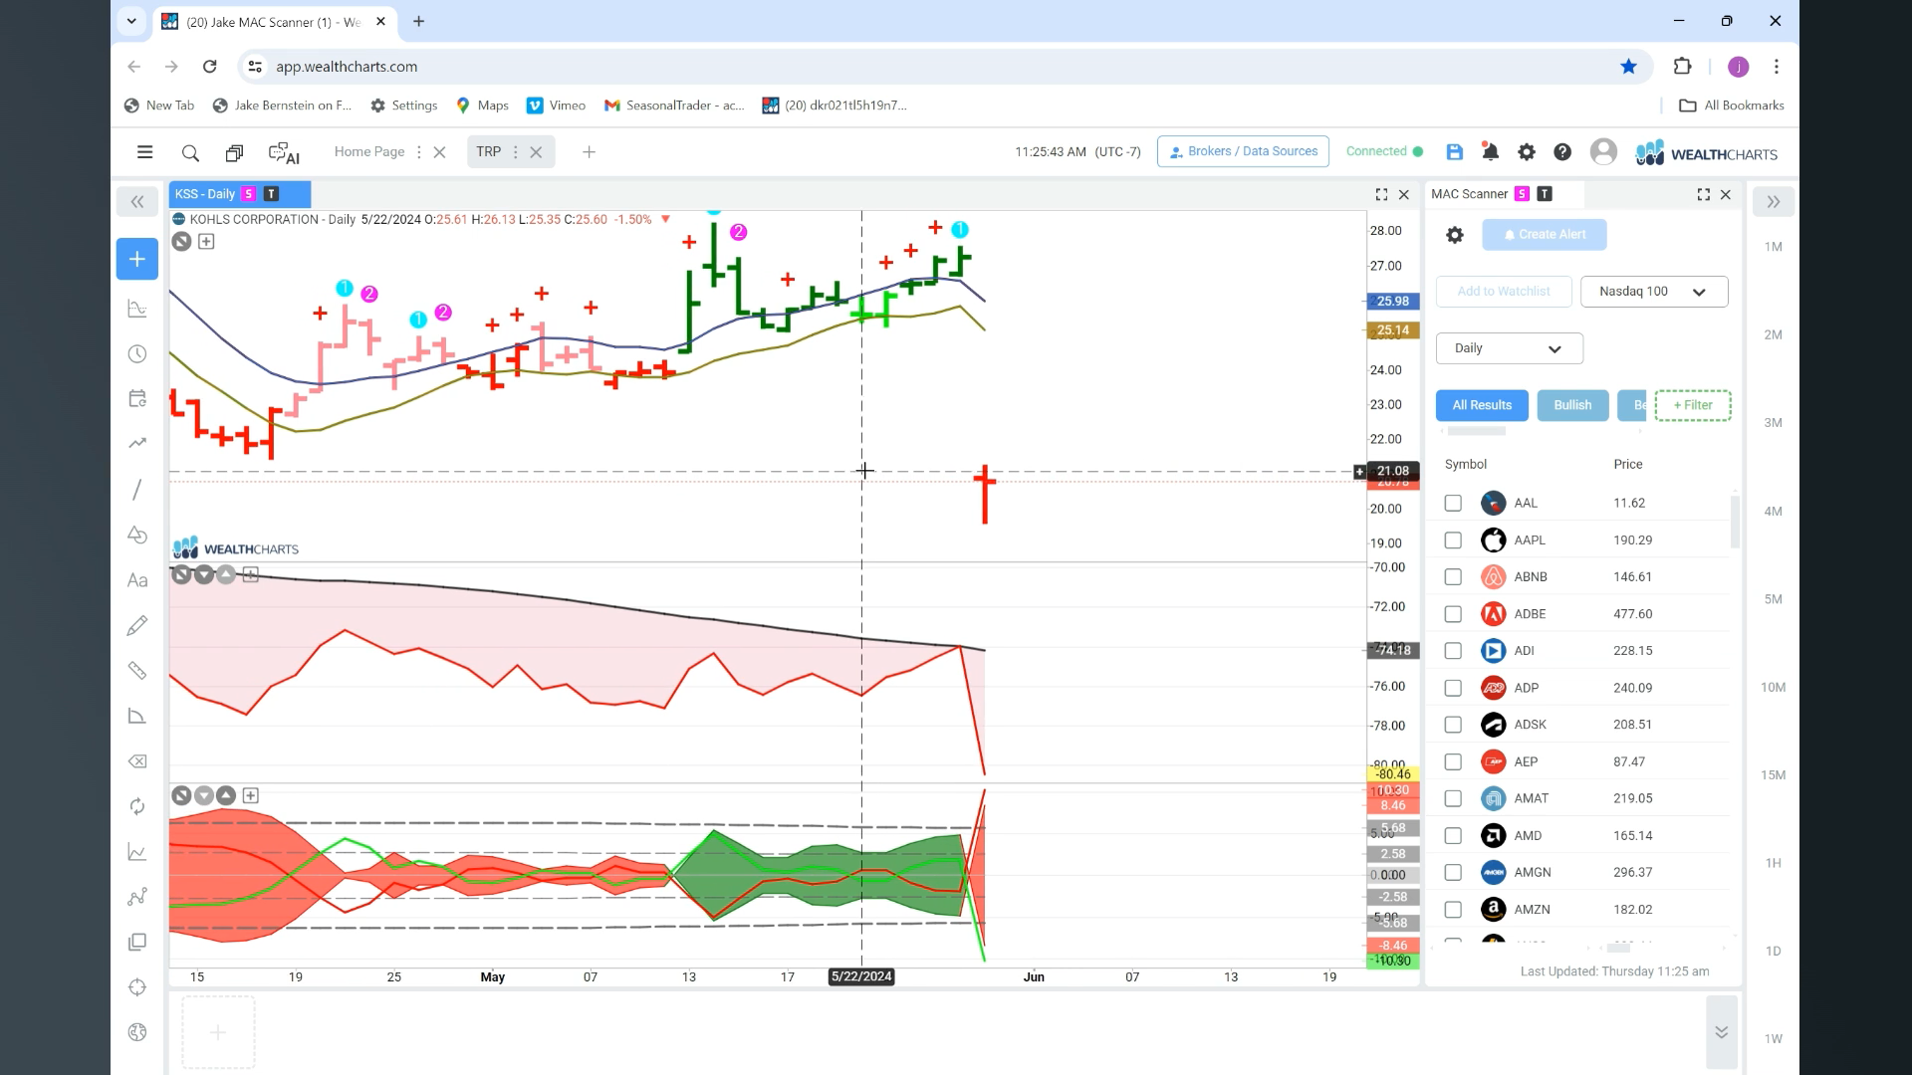Open the browser extensions puzzle icon

coord(1682,67)
